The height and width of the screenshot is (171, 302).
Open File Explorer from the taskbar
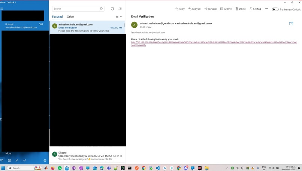pyautogui.click(x=206, y=168)
